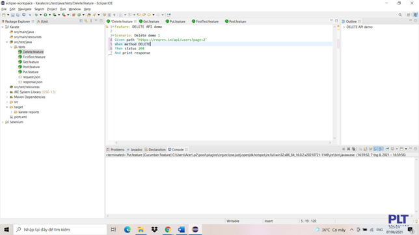Click the taskbar search box
Image resolution: width=419 pixels, height=235 pixels.
click(60, 229)
